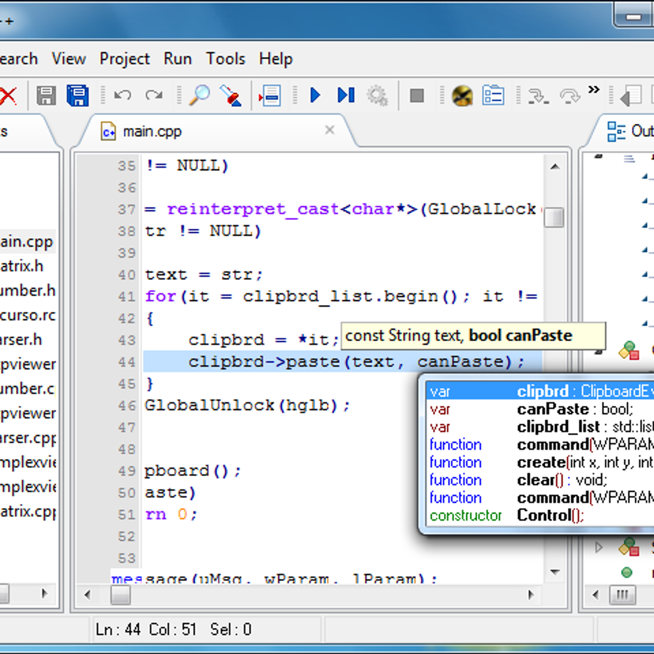Click the 'Sel : 0' status text
Viewport: 654px width, 654px height.
pos(231,629)
